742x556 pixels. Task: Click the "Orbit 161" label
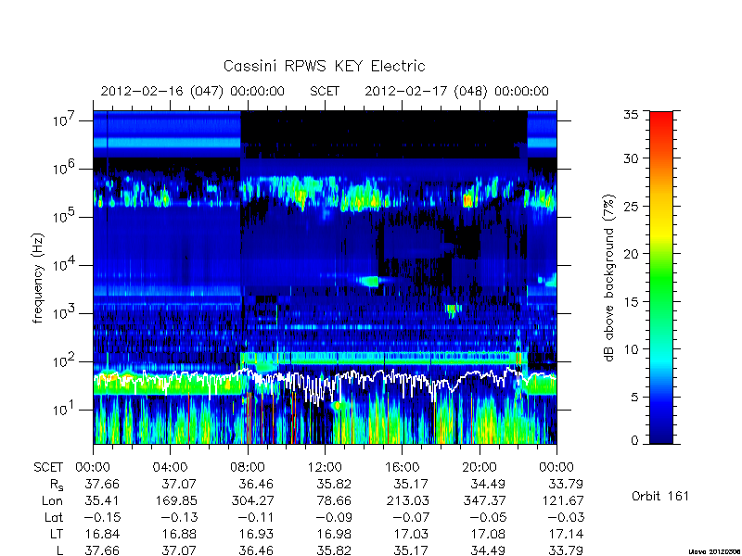pos(660,497)
